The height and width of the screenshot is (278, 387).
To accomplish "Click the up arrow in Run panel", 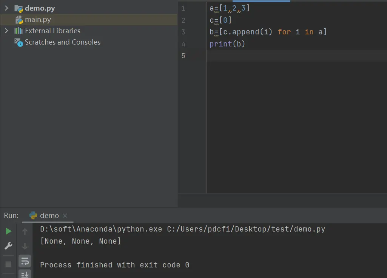I will pos(25,231).
